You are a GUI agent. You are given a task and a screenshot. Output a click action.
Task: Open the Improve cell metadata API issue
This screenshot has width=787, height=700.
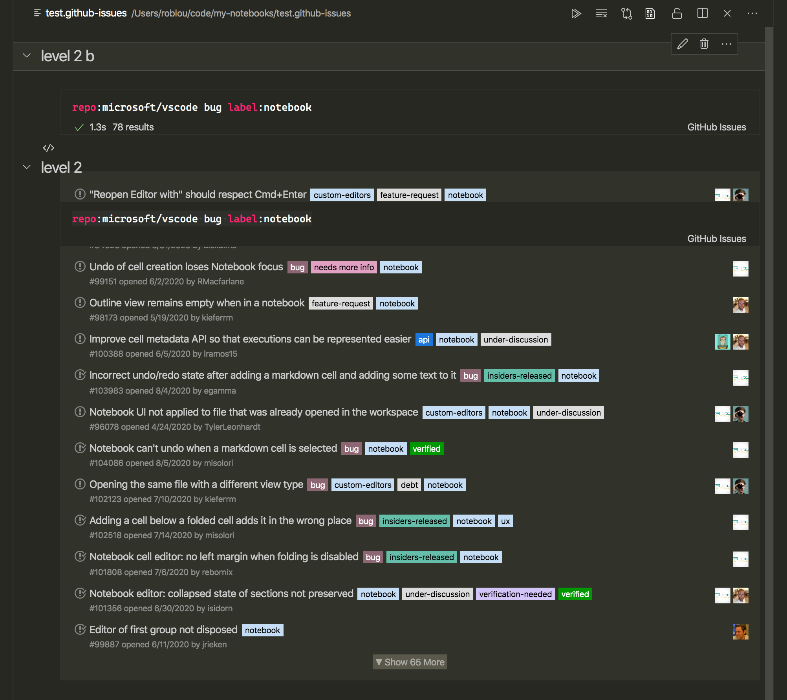coord(250,339)
